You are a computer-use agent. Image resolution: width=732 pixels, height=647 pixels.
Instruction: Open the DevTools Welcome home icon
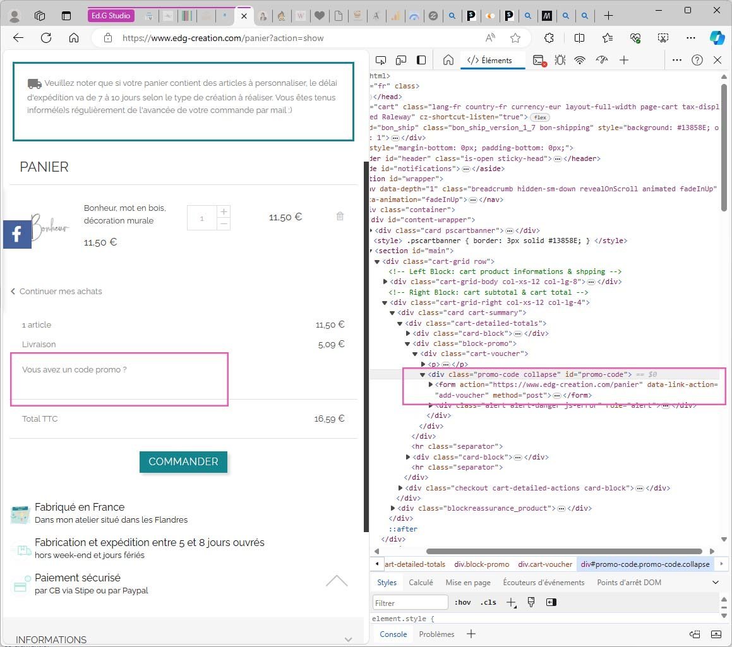(448, 60)
